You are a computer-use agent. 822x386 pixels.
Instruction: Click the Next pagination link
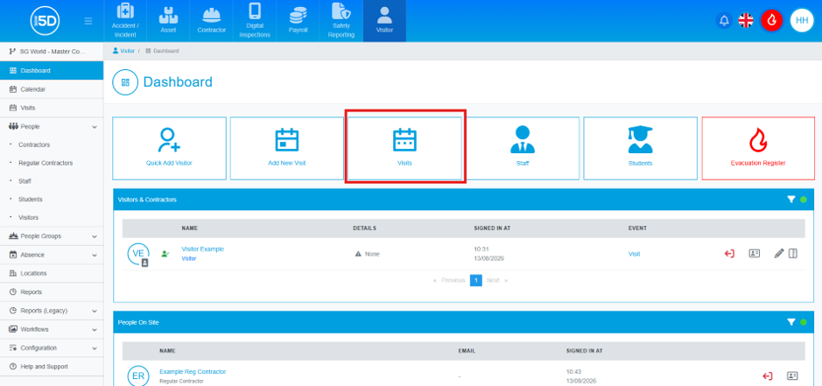click(497, 281)
